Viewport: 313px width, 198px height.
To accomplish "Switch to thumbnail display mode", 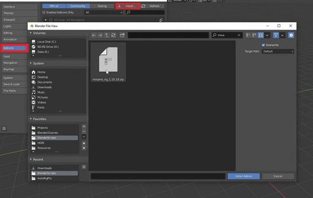I will (x=261, y=35).
